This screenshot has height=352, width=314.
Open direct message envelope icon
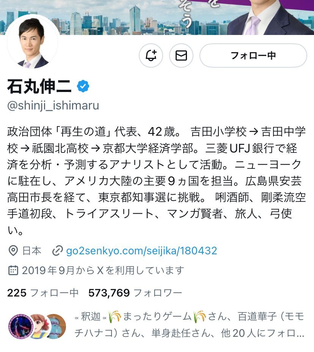[181, 55]
